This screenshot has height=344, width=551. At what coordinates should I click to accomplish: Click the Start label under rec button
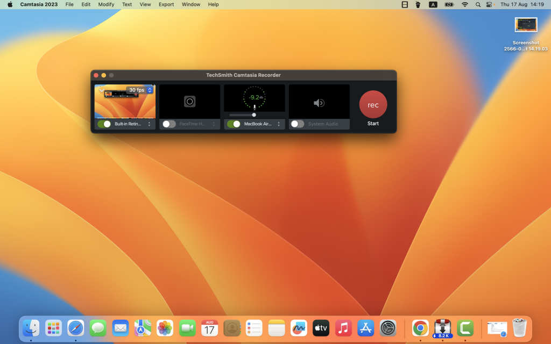coord(373,124)
